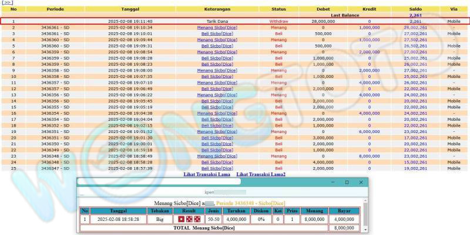Click the first red dice result icon
This screenshot has height=235, width=470.
pos(181,219)
